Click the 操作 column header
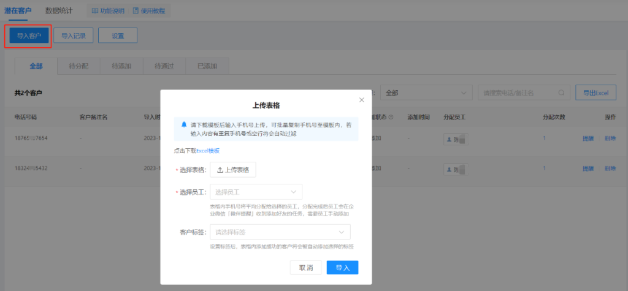 click(x=610, y=117)
